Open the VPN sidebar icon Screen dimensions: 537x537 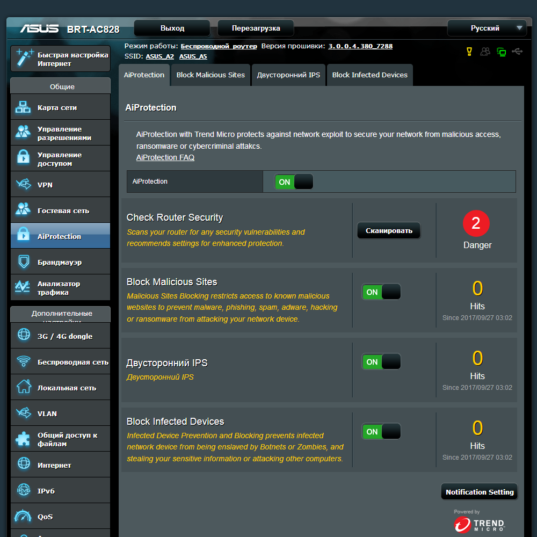click(23, 184)
